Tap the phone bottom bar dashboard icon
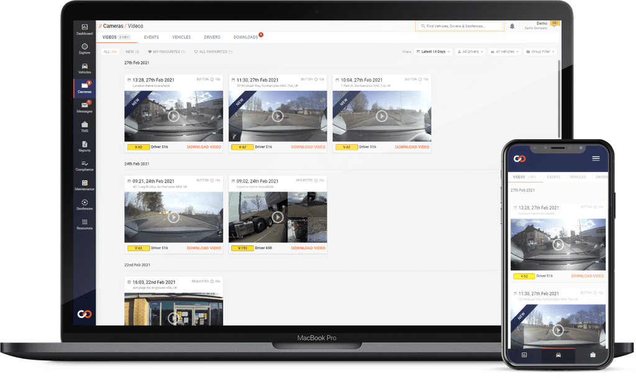Viewport: 636px width, 379px height. pyautogui.click(x=524, y=355)
